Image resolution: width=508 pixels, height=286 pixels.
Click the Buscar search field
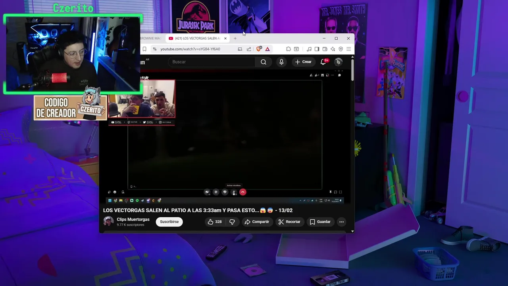(x=212, y=62)
